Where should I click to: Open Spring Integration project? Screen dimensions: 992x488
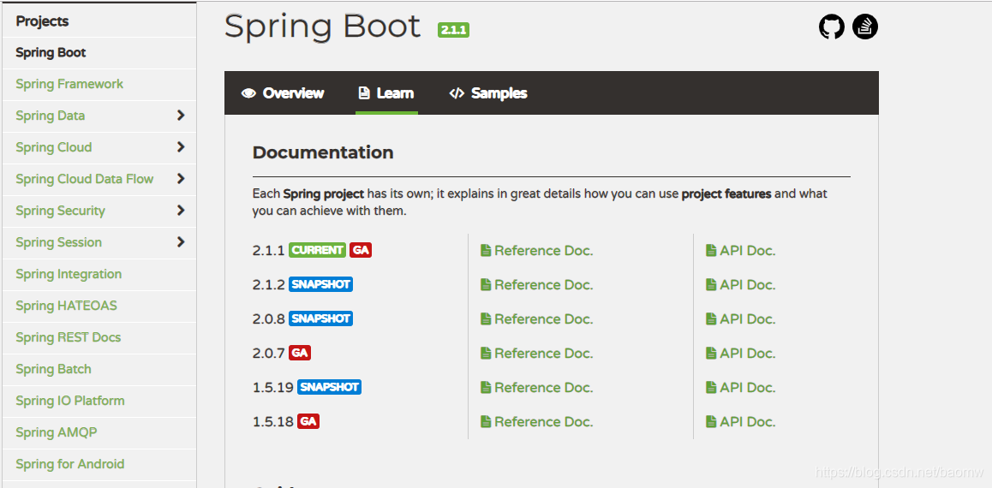click(x=69, y=274)
